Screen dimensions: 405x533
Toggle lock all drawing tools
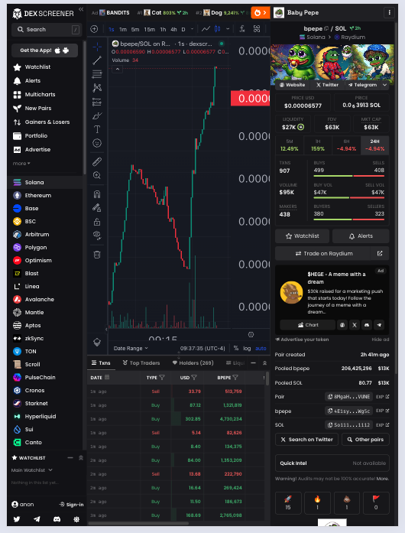97,222
